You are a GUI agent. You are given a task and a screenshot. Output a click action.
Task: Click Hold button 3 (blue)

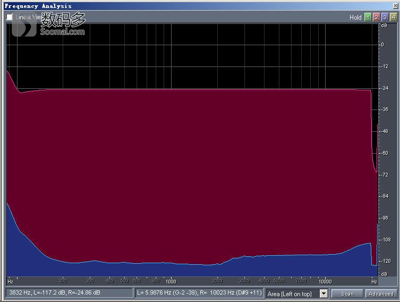click(x=385, y=18)
